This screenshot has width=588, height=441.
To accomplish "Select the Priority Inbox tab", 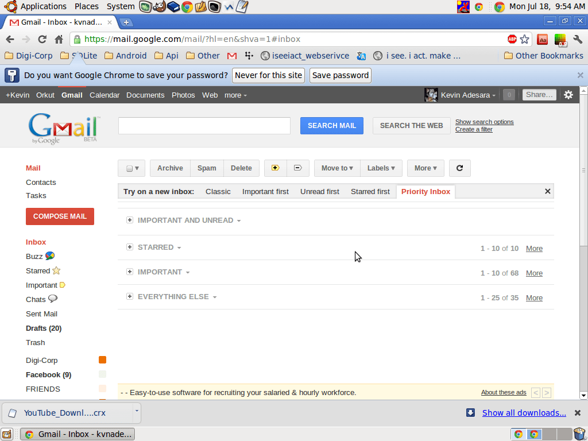I will [425, 192].
